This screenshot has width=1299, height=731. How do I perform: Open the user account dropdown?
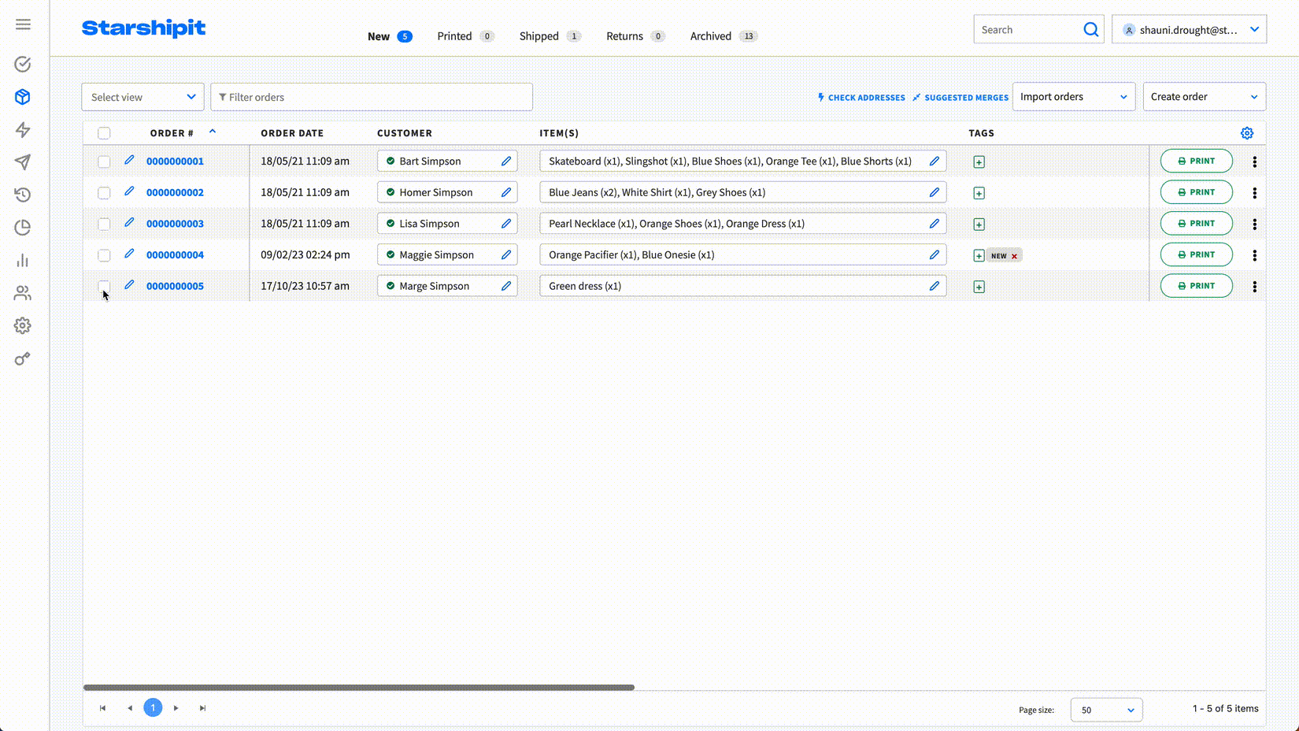[x=1189, y=30]
